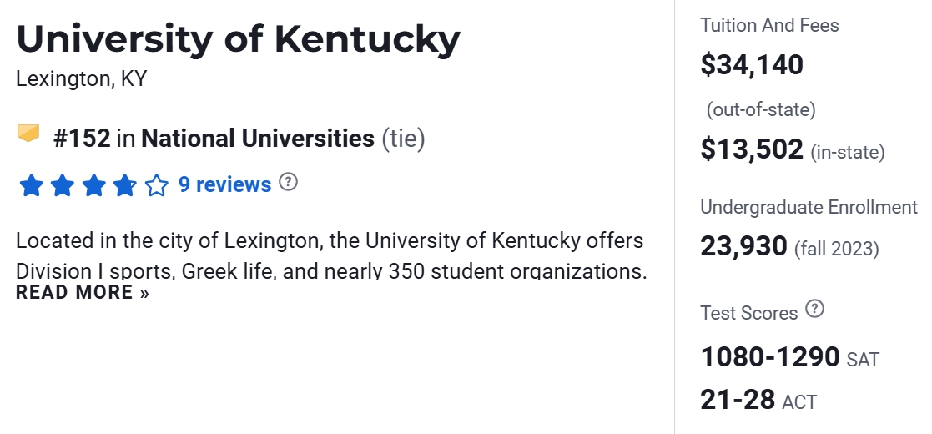
Task: Click the 23,930 undergraduate enrollment number
Action: [743, 246]
